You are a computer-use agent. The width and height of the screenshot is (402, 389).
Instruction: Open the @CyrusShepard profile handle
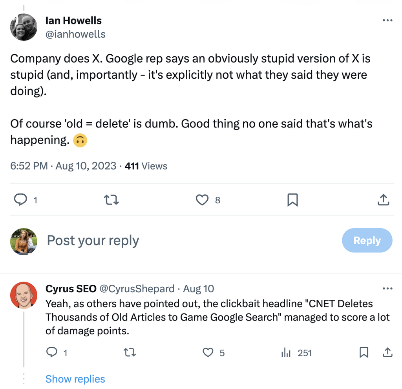(137, 289)
